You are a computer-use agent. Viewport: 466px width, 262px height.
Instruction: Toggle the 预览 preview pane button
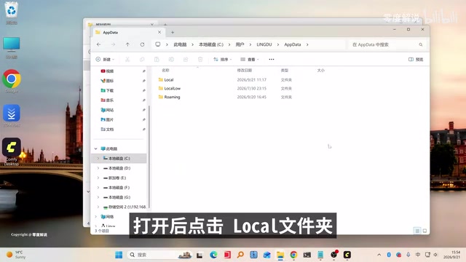coord(416,60)
